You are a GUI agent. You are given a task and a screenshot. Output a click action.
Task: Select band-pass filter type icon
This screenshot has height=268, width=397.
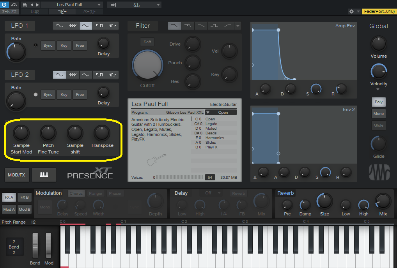pos(214,26)
